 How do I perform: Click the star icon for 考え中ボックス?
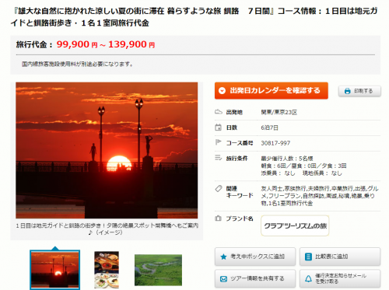pos(223,257)
